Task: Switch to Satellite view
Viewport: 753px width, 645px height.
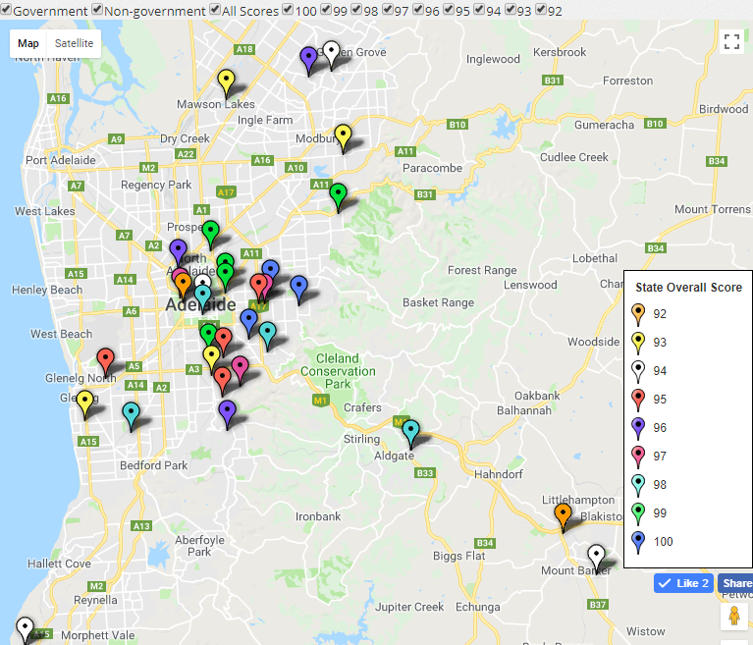Action: (74, 43)
